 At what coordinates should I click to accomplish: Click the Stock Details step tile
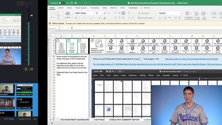(121, 43)
